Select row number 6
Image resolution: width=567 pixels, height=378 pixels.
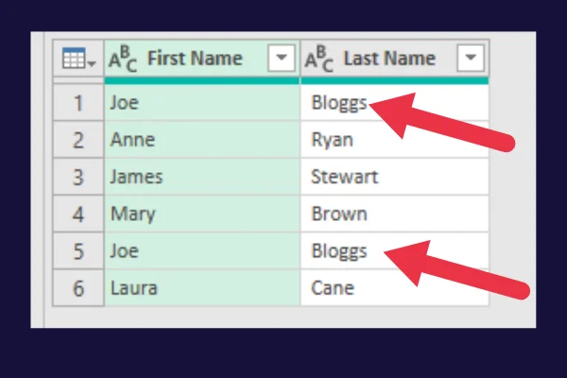[x=78, y=288]
